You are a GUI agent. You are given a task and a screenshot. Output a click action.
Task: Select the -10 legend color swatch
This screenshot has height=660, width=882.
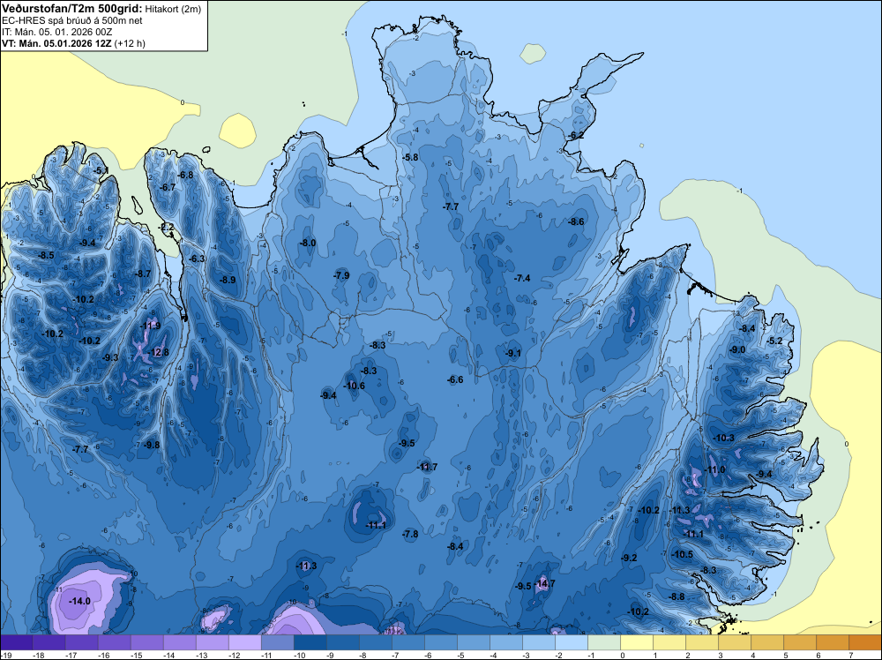click(x=310, y=642)
